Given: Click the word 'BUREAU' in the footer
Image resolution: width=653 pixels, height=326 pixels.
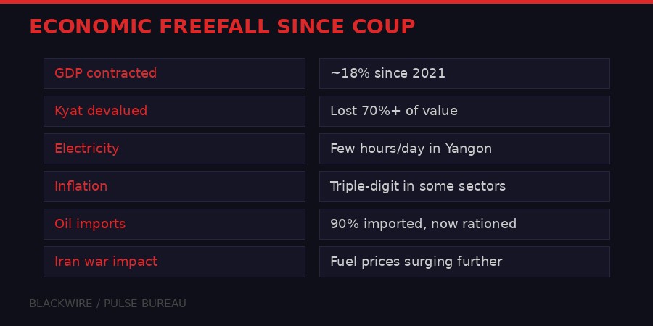Looking at the screenshot, I should (x=164, y=304).
